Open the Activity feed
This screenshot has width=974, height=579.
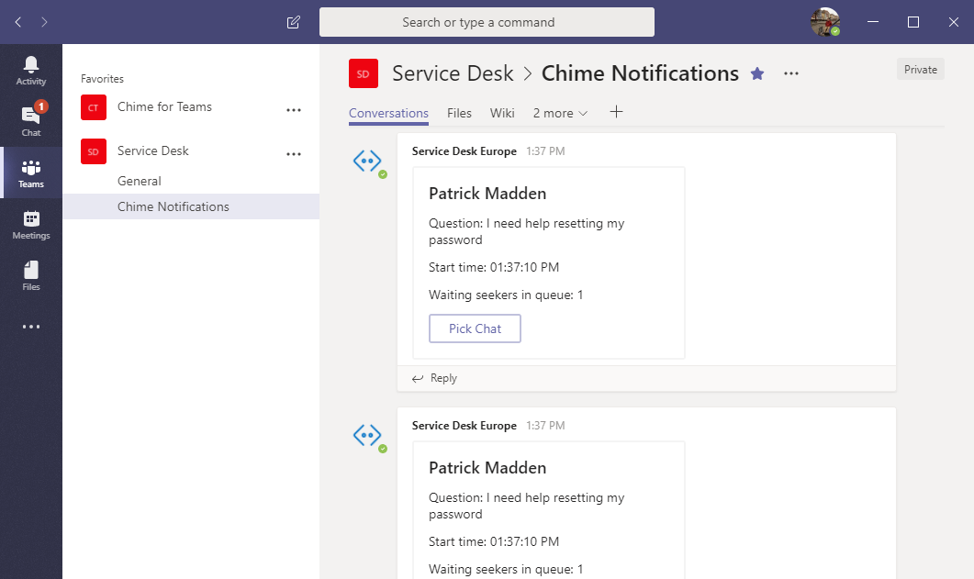click(31, 70)
